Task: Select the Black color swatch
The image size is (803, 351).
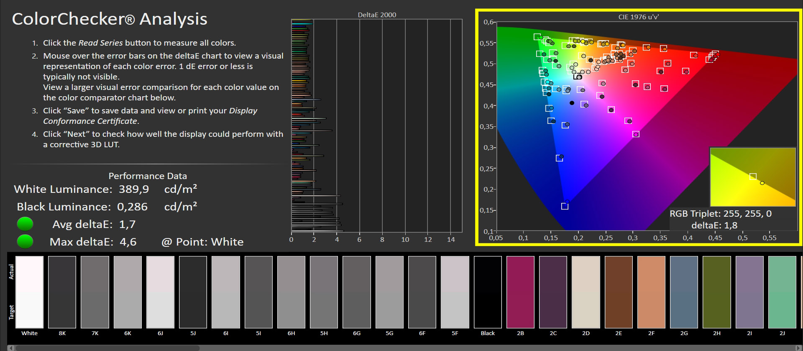Action: (488, 292)
